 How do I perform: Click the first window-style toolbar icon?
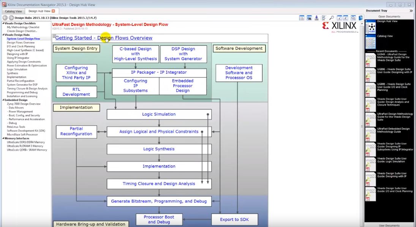(x=302, y=18)
